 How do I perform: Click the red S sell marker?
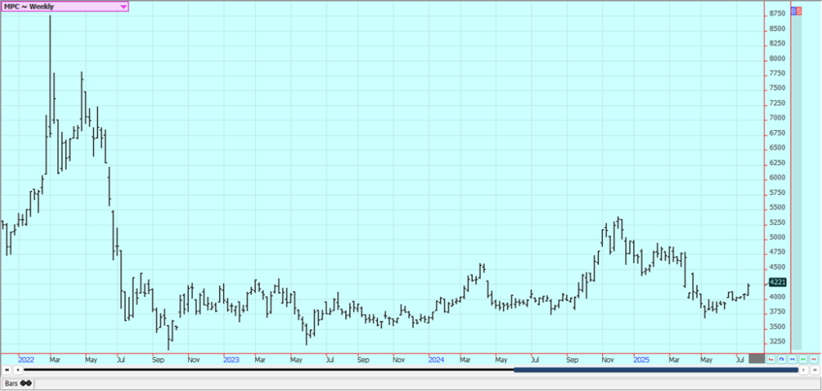(x=799, y=10)
